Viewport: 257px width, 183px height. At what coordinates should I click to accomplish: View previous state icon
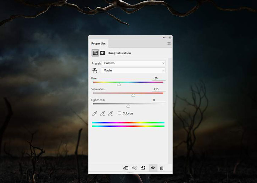(x=135, y=168)
